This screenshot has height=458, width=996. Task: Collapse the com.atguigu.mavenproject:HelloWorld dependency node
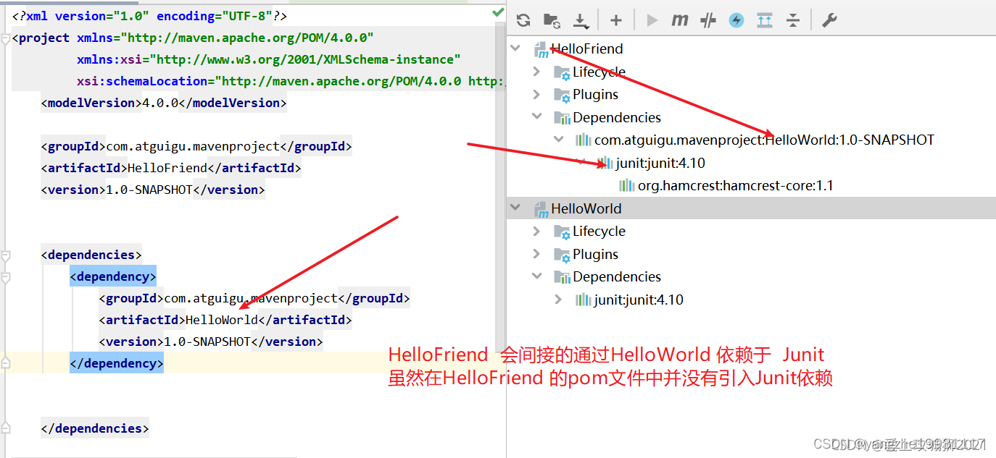click(x=558, y=140)
